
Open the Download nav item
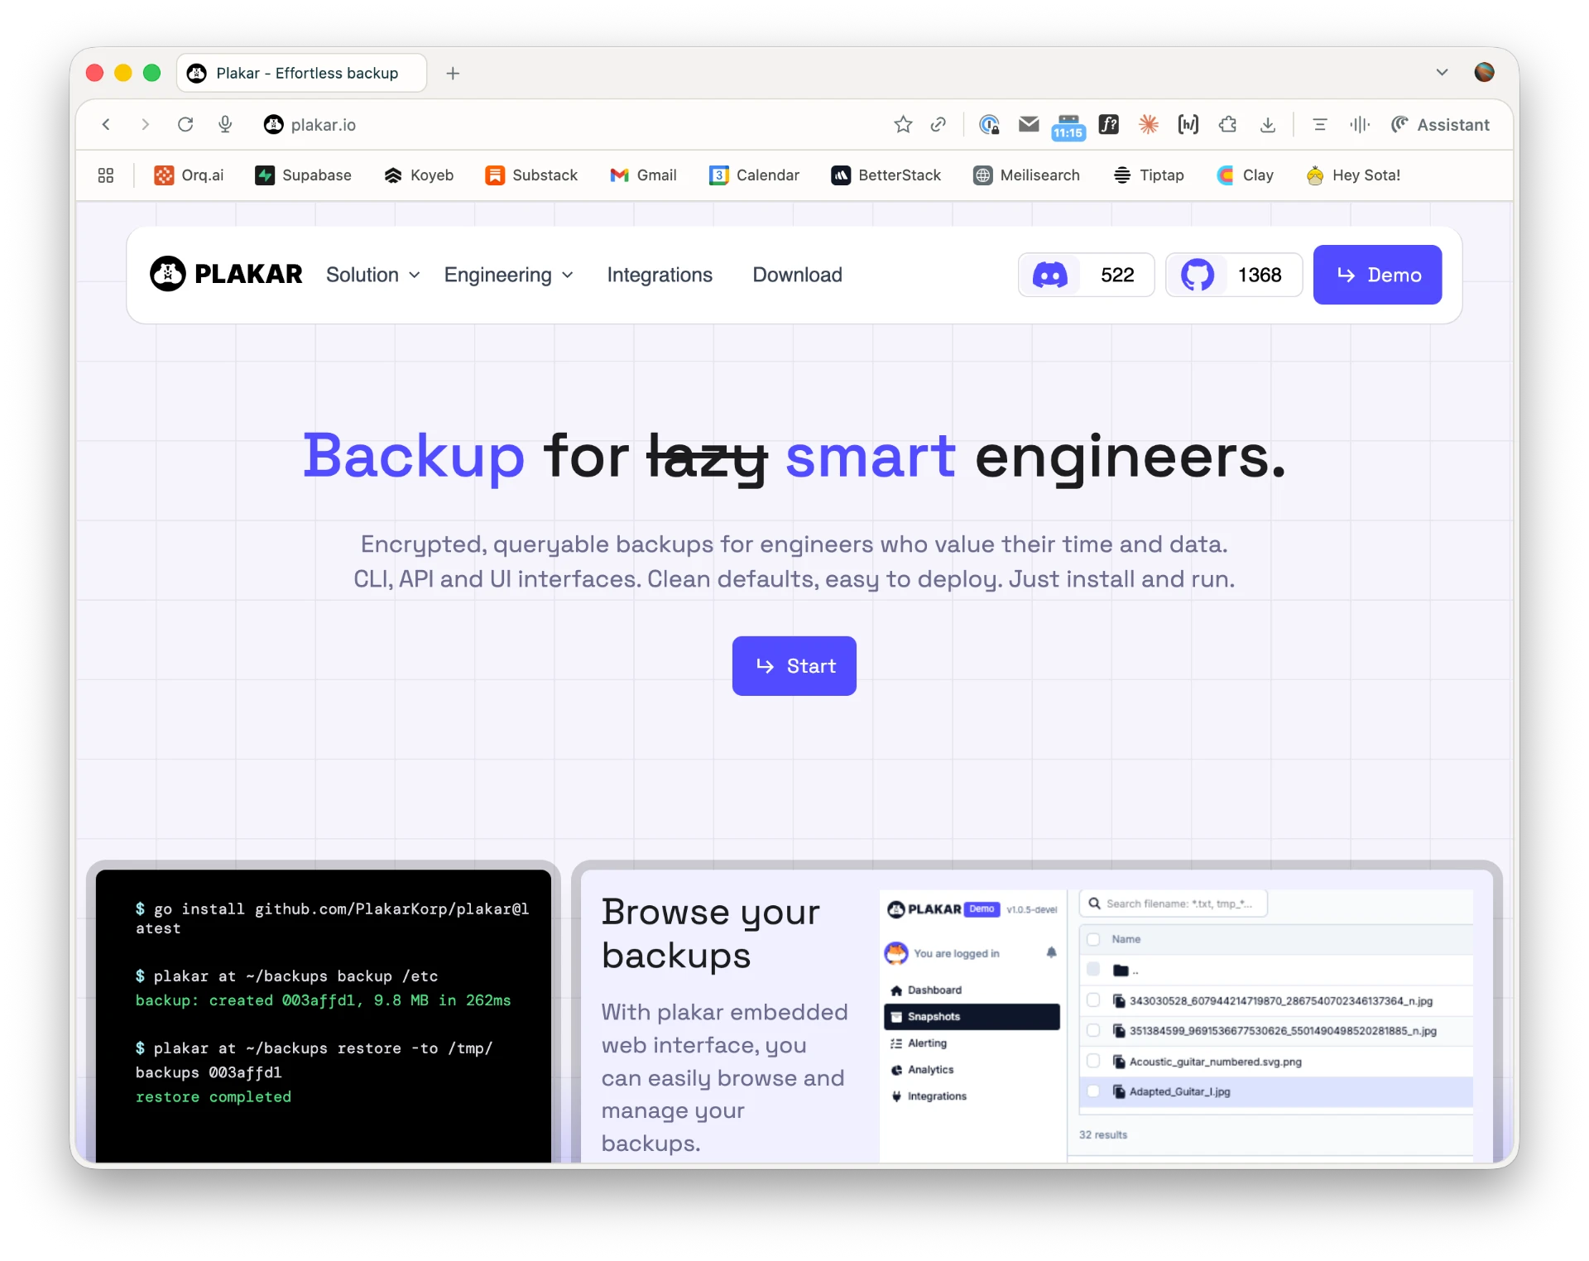point(797,275)
